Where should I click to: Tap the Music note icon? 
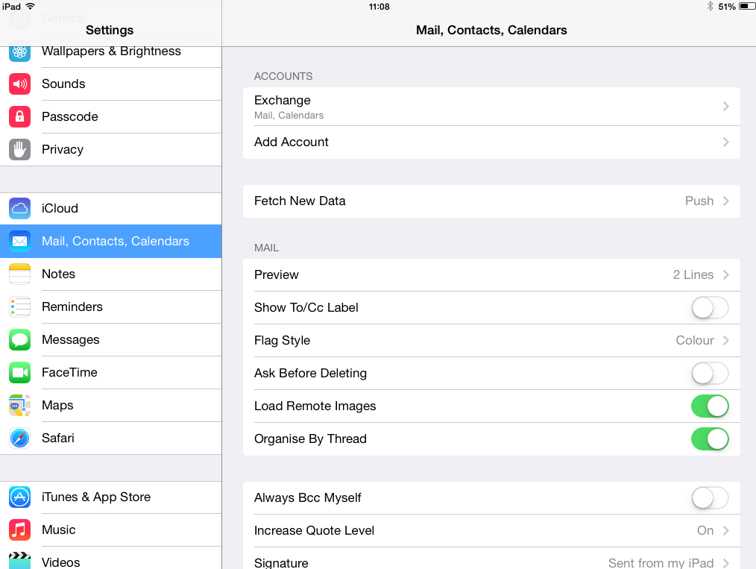pos(20,530)
